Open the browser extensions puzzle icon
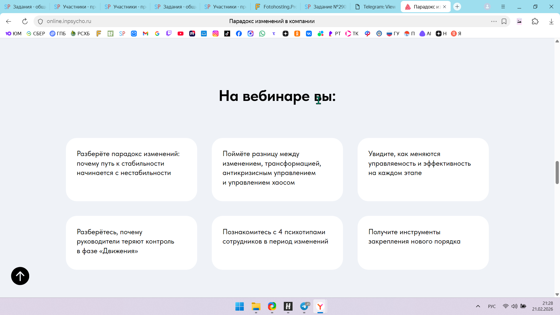560x315 pixels. (535, 21)
